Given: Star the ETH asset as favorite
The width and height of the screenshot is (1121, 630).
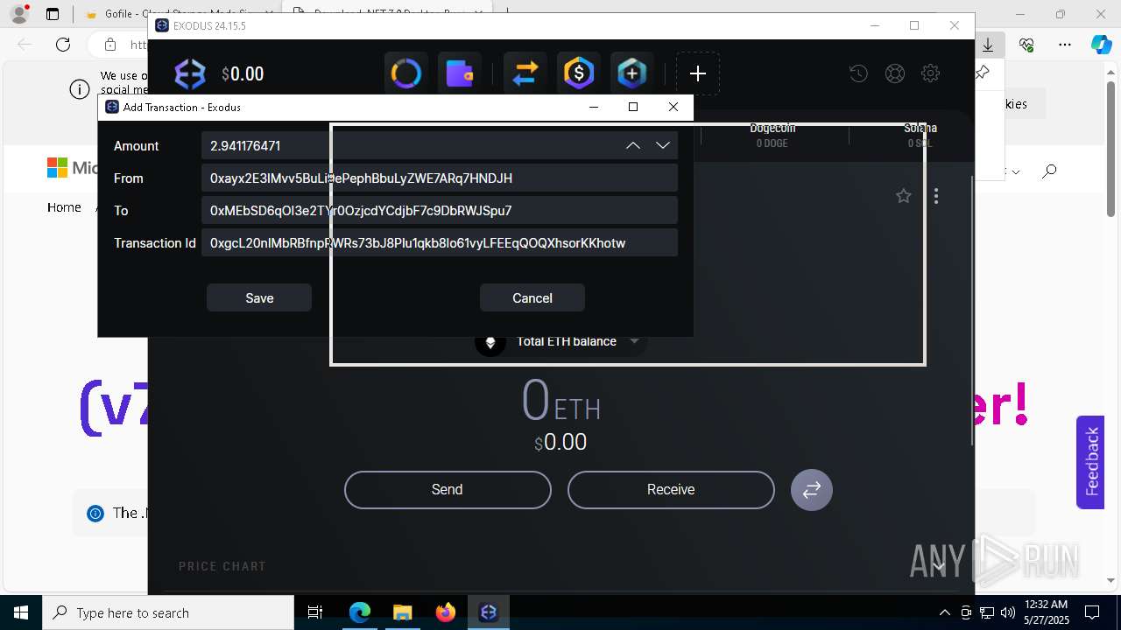Looking at the screenshot, I should tap(903, 196).
